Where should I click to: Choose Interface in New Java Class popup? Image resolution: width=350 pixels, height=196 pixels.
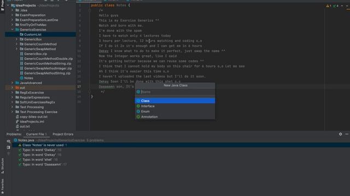(175, 106)
